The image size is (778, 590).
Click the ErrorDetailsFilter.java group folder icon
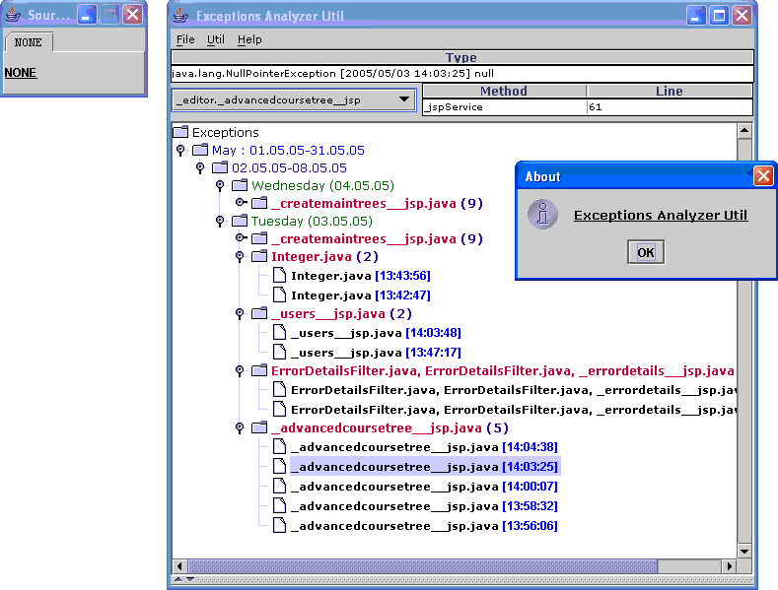pyautogui.click(x=259, y=370)
